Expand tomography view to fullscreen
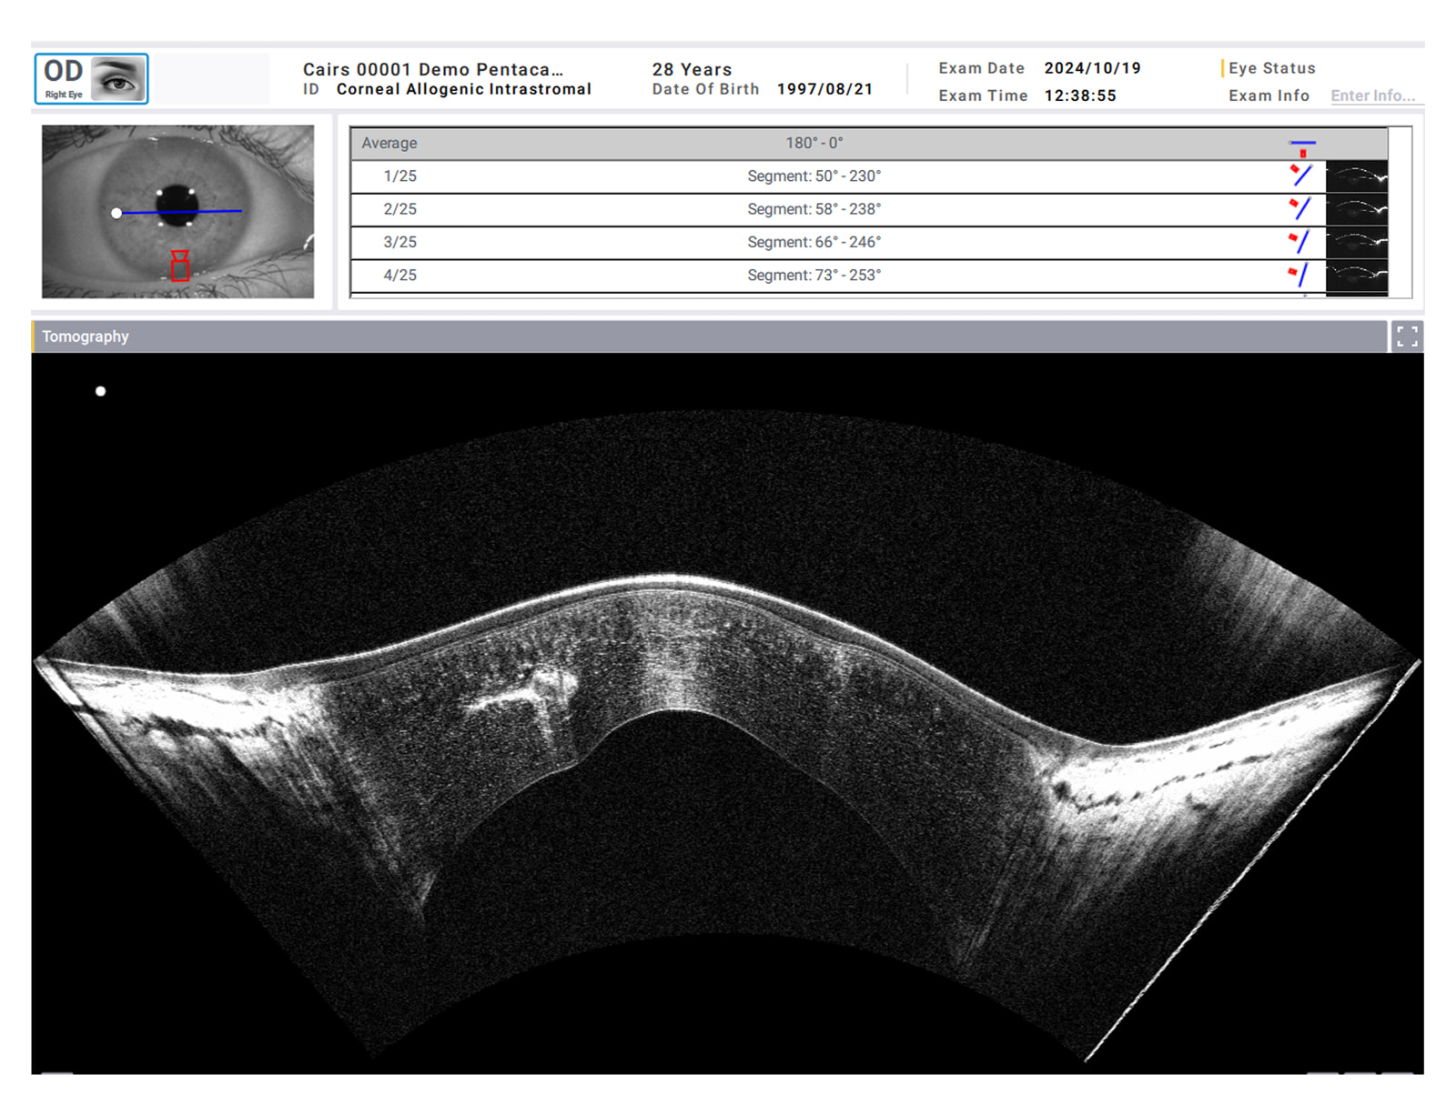Screen dimensions: 1456x1115 pyautogui.click(x=1406, y=337)
